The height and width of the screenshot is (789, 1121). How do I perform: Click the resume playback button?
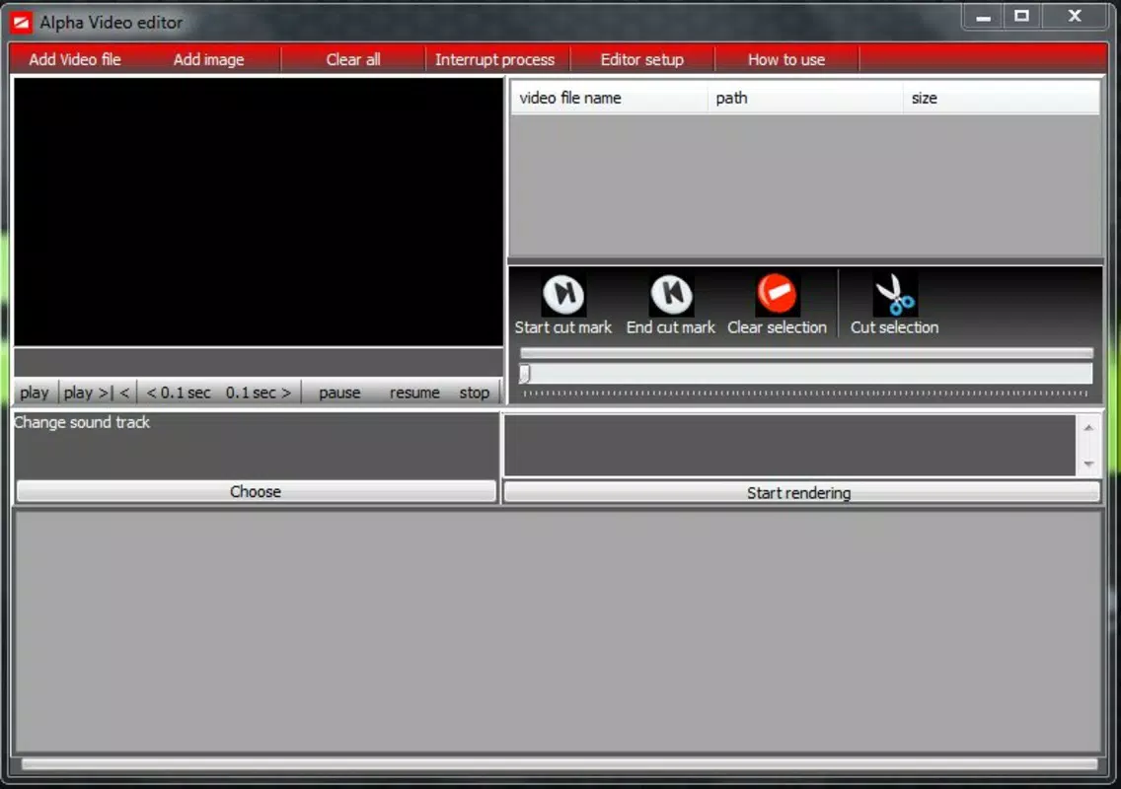tap(414, 393)
